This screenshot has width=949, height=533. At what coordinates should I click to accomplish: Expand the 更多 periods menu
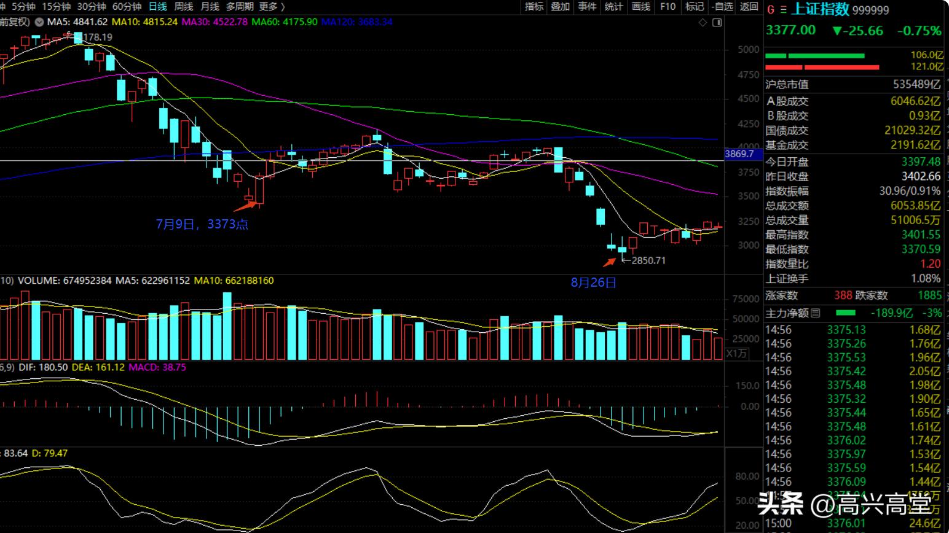[x=272, y=7]
